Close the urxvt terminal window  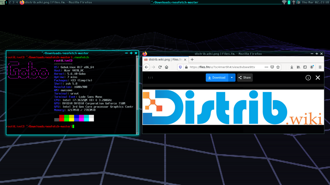click(x=136, y=53)
